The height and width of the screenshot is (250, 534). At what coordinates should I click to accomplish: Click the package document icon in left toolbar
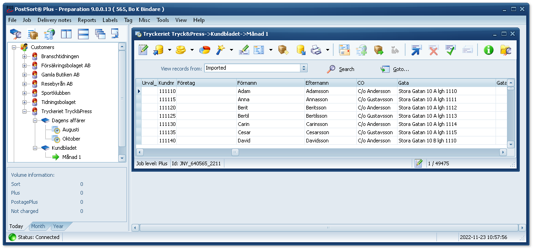pyautogui.click(x=33, y=34)
